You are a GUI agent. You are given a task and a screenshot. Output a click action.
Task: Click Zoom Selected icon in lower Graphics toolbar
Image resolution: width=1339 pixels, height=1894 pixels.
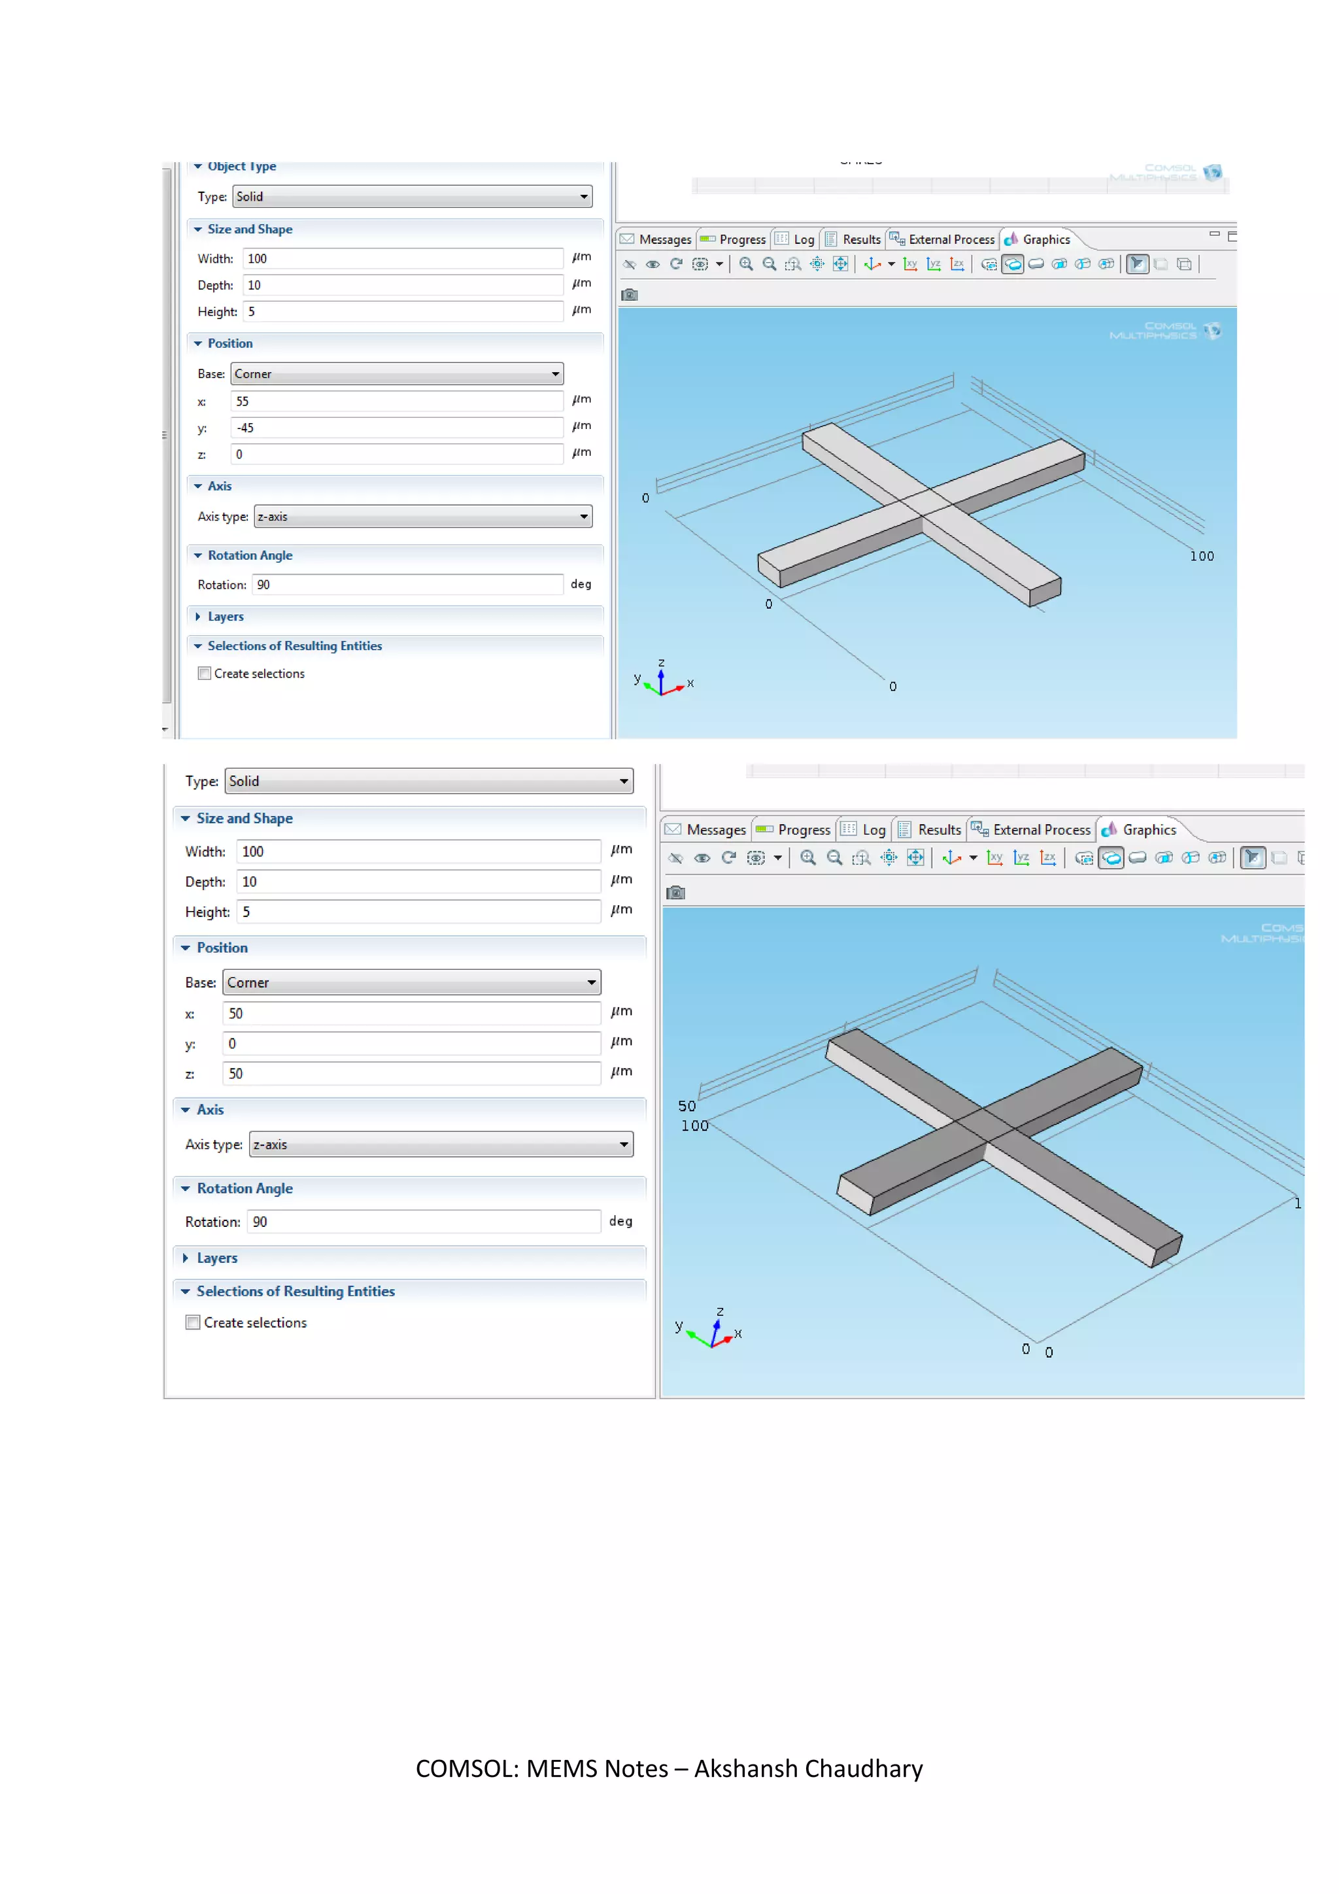[889, 858]
